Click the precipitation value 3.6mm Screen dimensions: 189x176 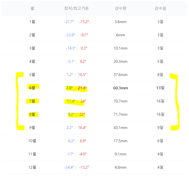pos(121,22)
